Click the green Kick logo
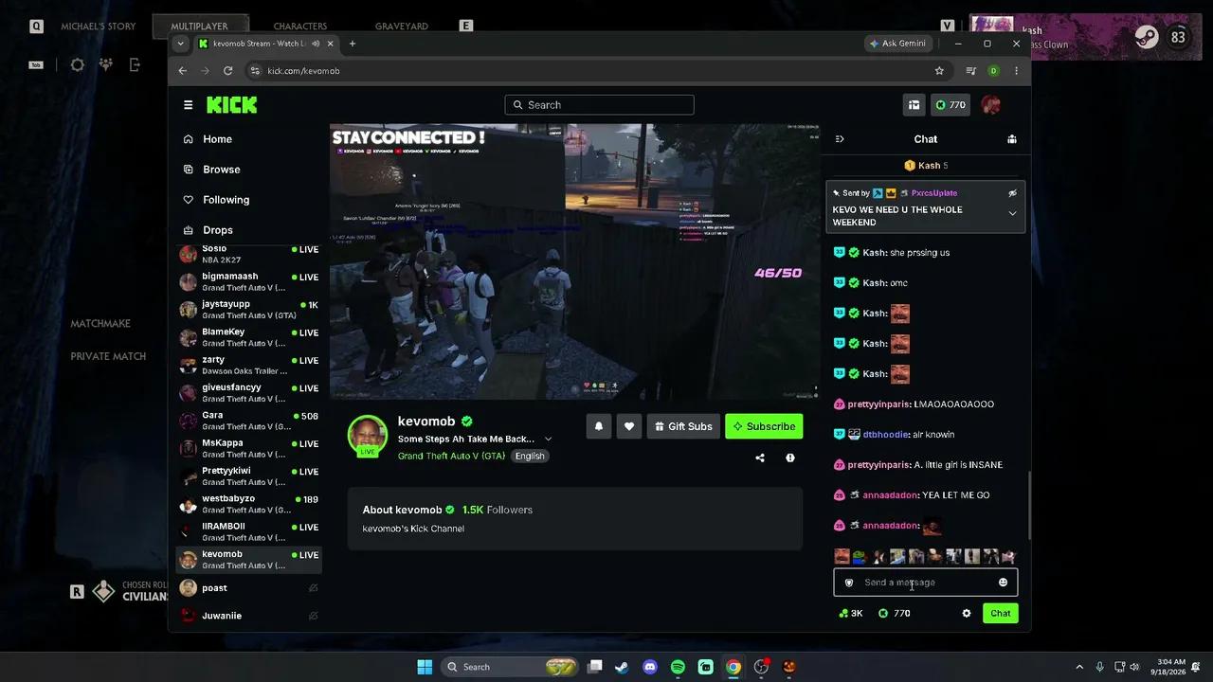Image resolution: width=1213 pixels, height=682 pixels. (231, 105)
